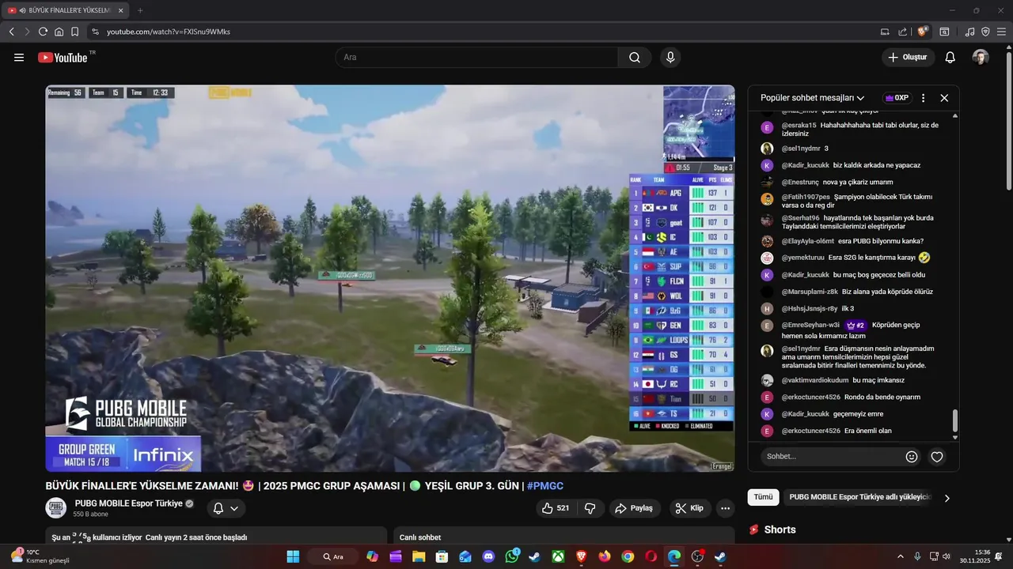Open the Windows Start menu
Screen dimensions: 1013x569
pos(293,556)
